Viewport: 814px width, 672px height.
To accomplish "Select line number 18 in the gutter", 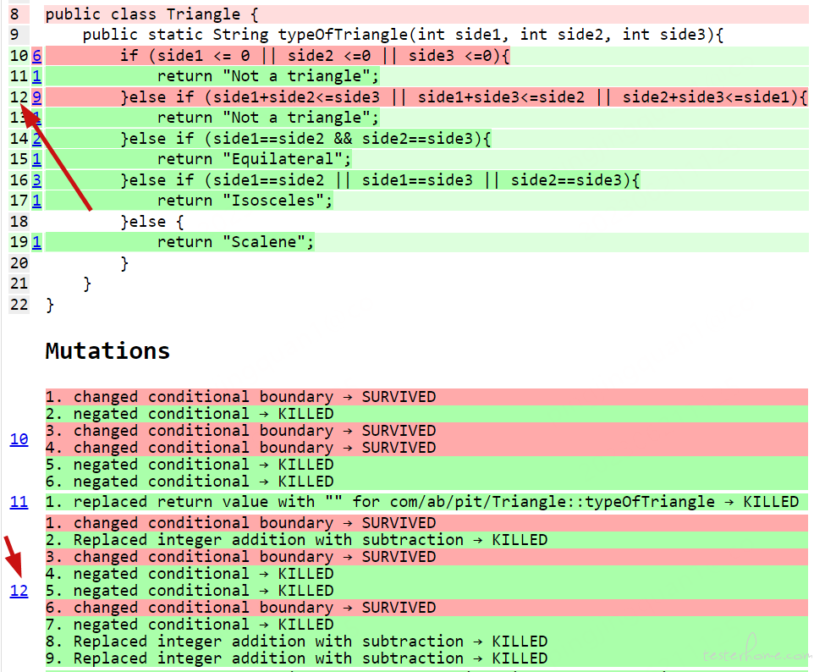I will pos(19,222).
